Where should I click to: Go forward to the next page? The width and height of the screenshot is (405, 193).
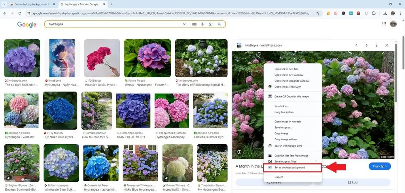click(x=12, y=13)
